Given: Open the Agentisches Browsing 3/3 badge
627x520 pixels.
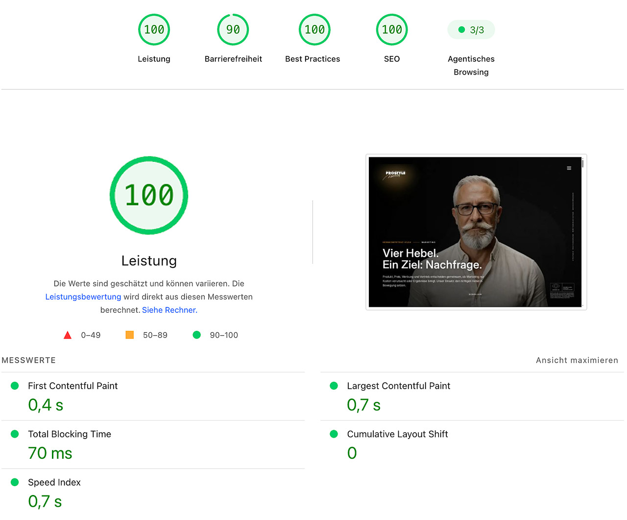Looking at the screenshot, I should click(471, 30).
